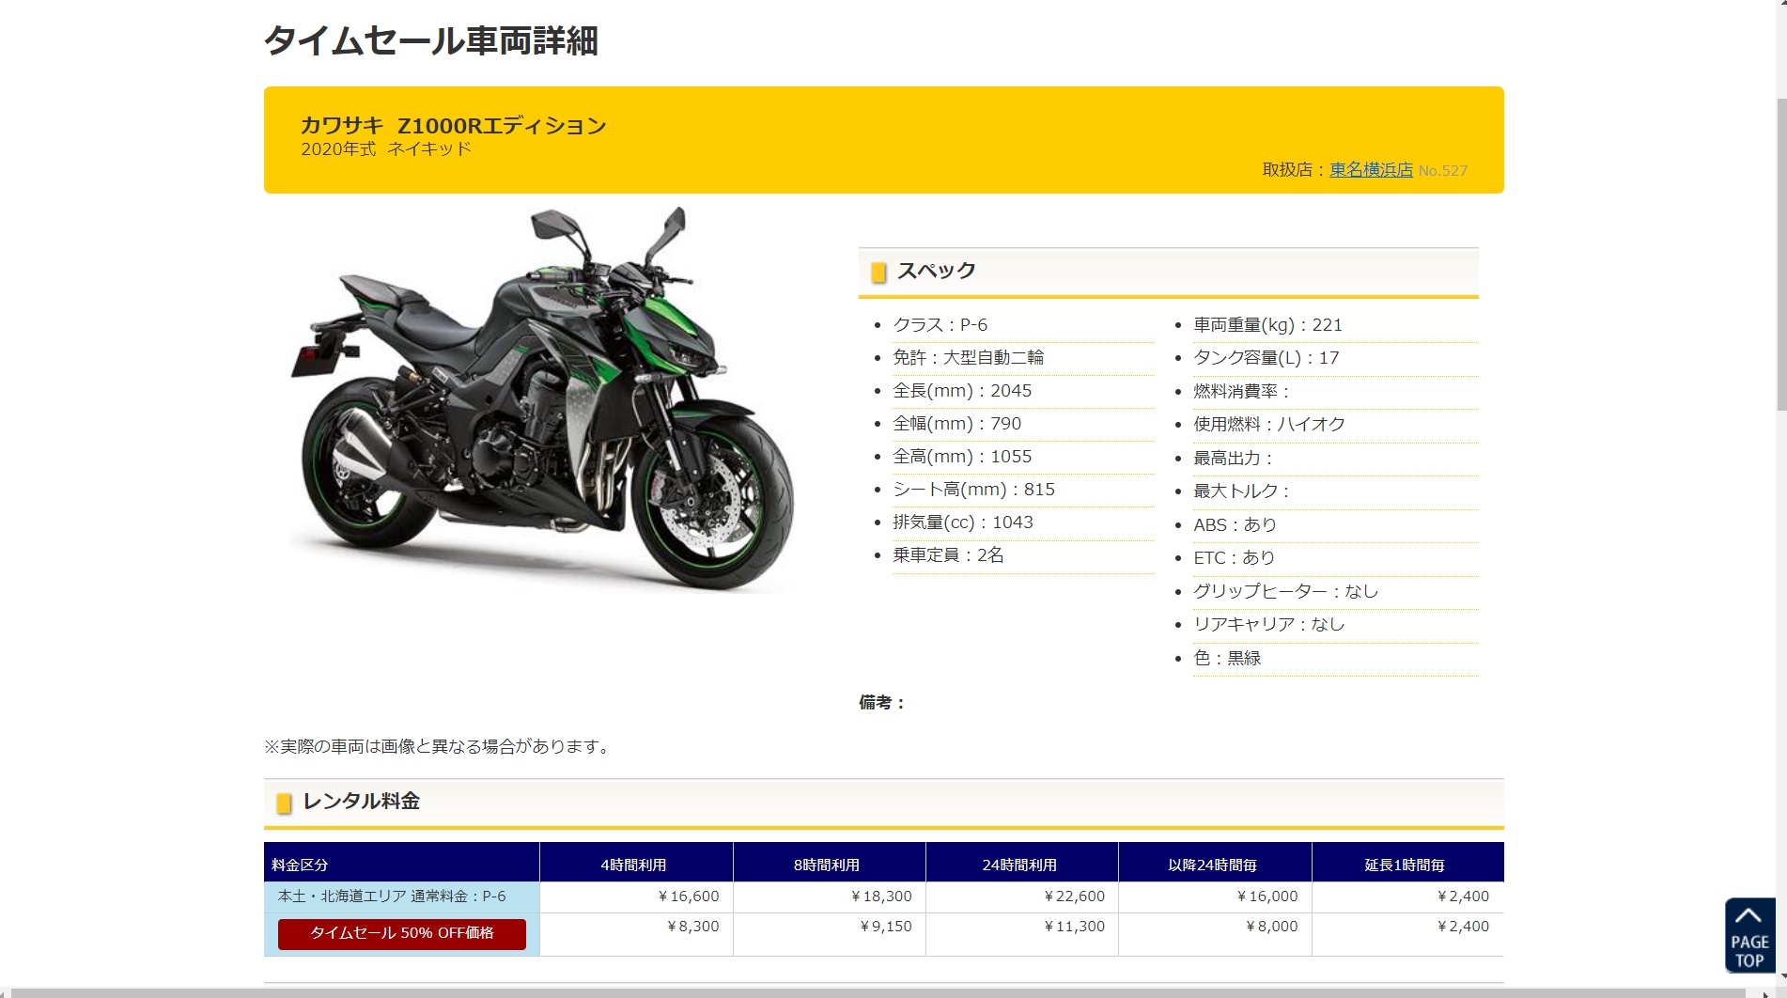Click the yellow marker beside レンタル料金 heading
1787x998 pixels.
(284, 803)
